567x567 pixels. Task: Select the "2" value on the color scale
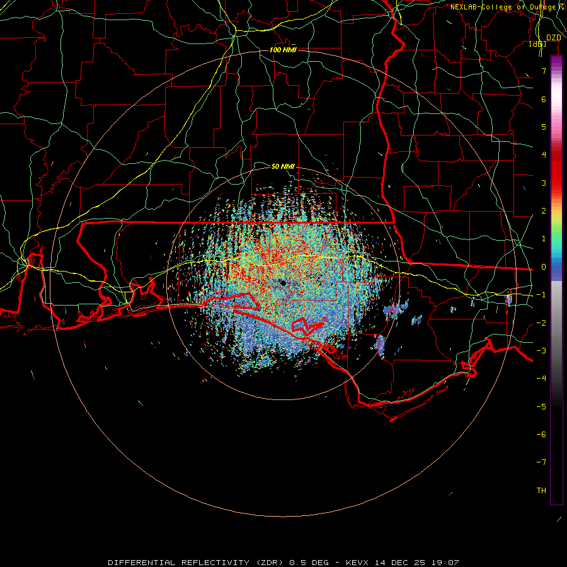[x=544, y=211]
